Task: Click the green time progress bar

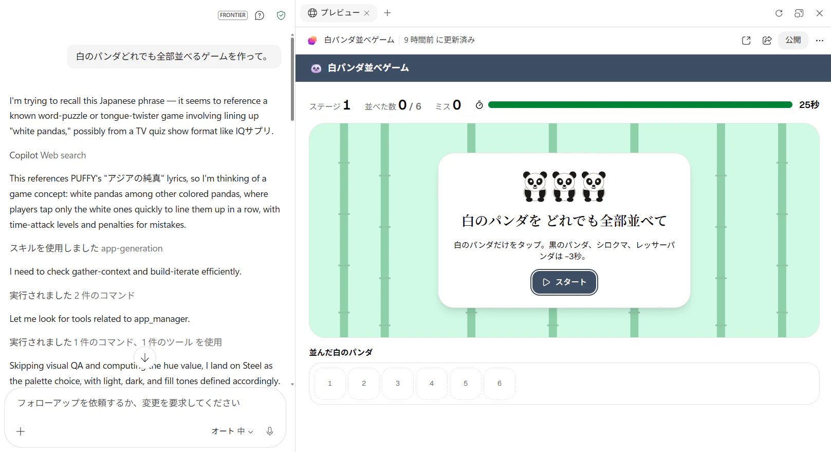Action: pyautogui.click(x=640, y=105)
